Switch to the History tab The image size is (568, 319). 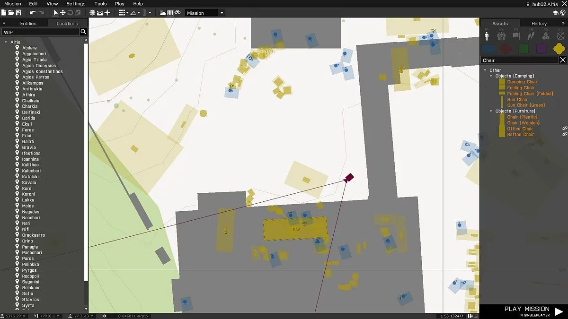point(539,23)
